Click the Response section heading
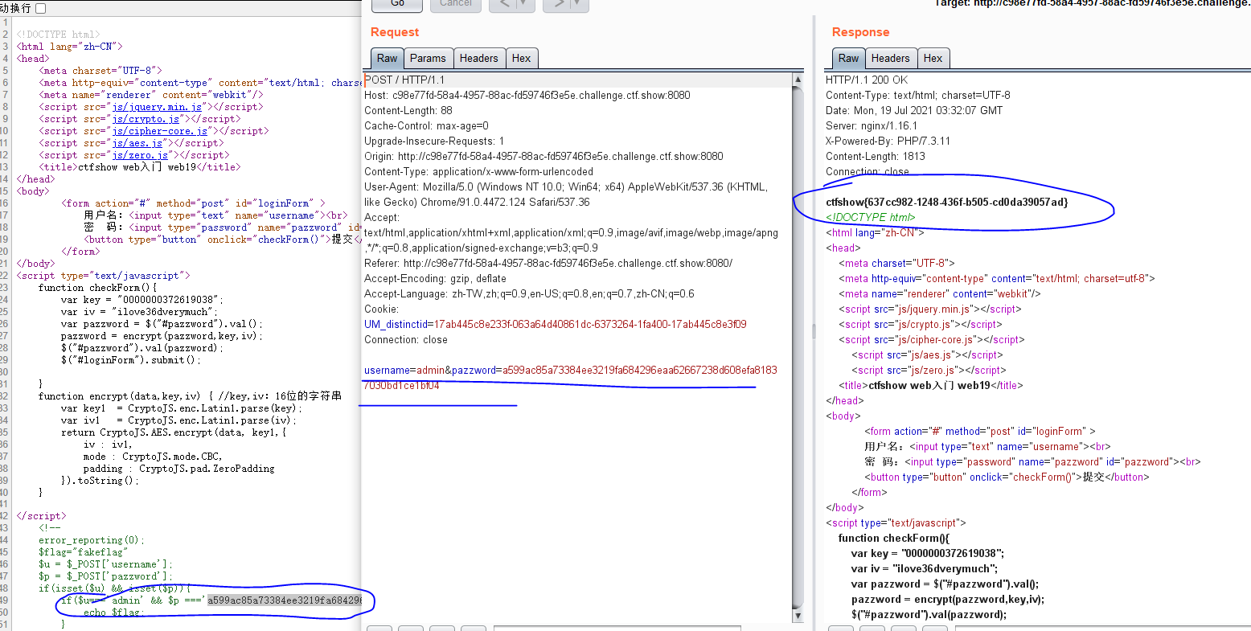This screenshot has height=631, width=1251. 860,32
